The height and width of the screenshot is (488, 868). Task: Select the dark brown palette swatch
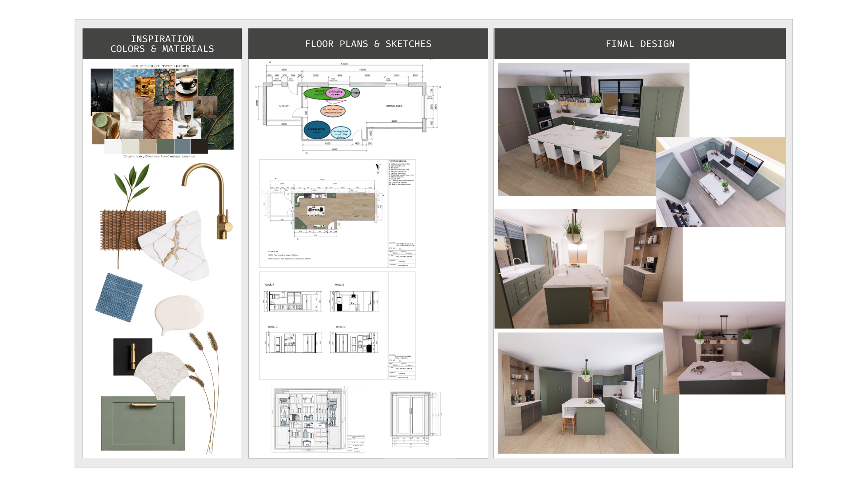click(199, 146)
